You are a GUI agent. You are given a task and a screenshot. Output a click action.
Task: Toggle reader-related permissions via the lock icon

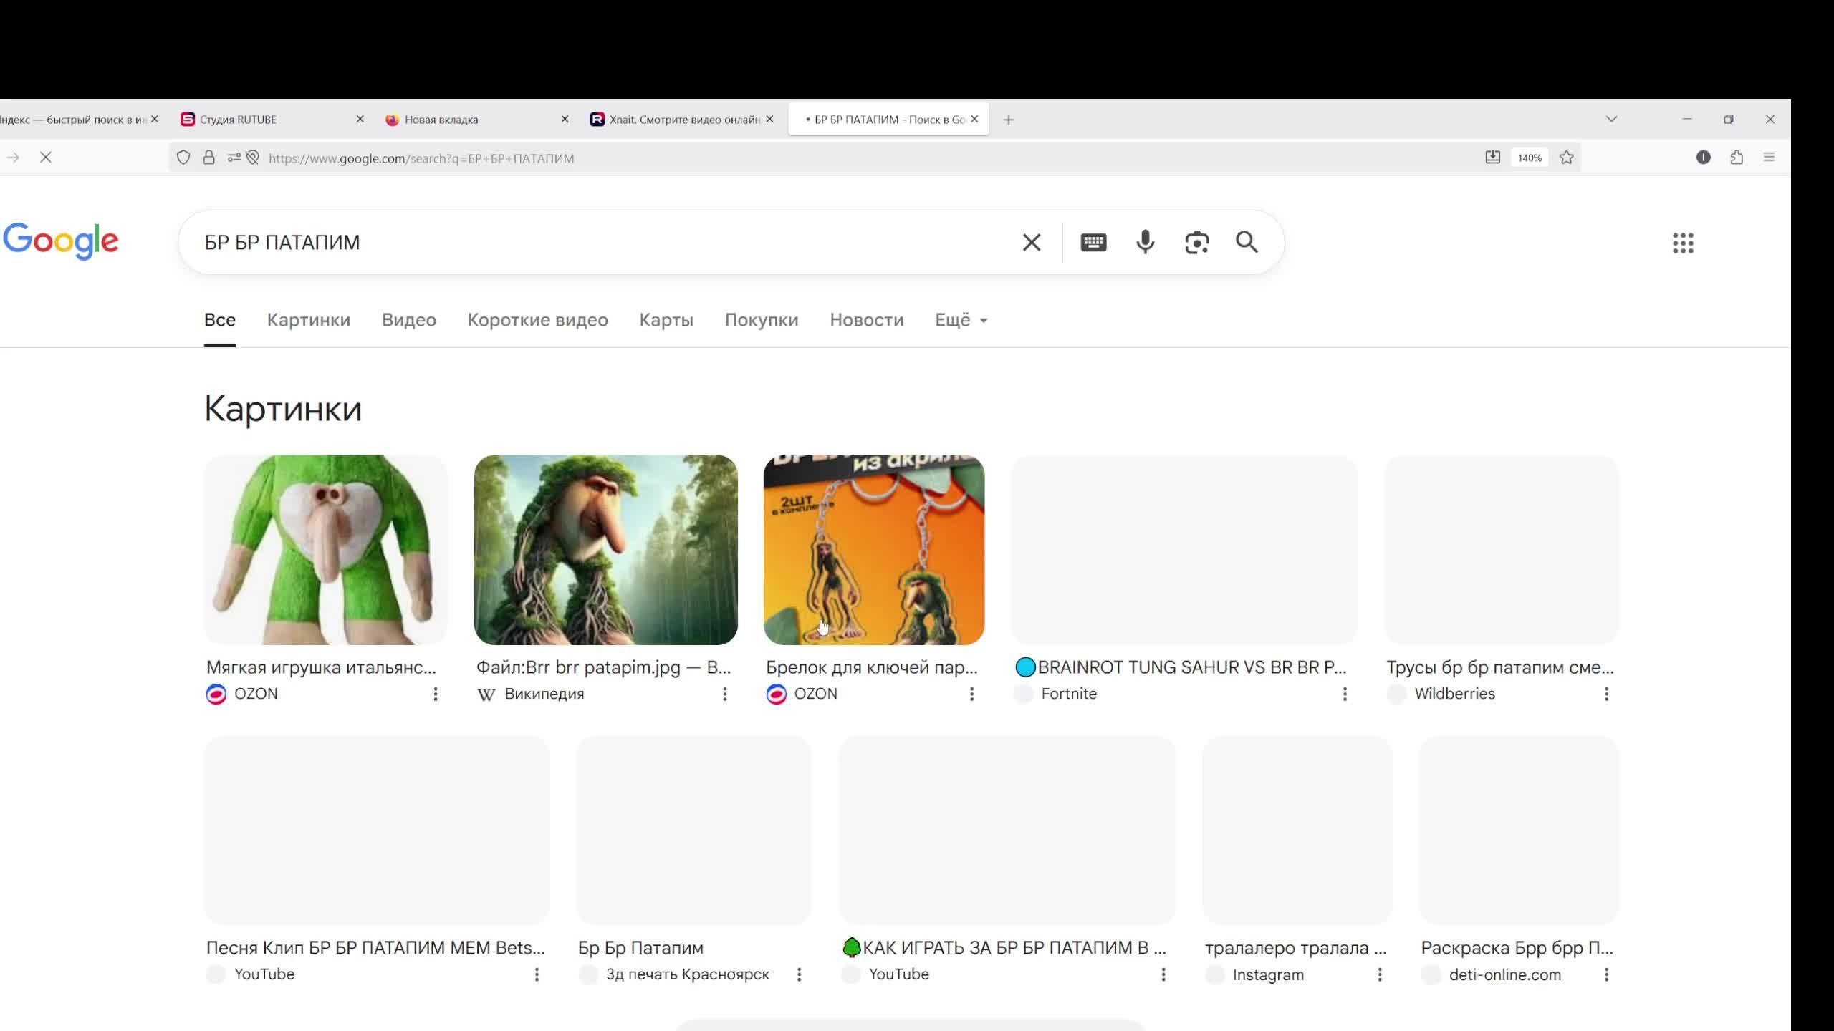208,158
